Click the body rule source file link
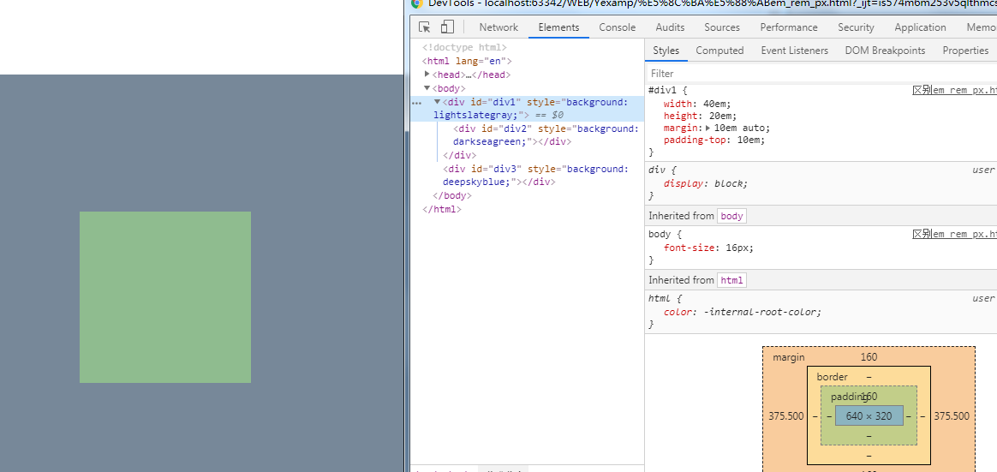Viewport: 997px width, 472px height. [954, 234]
